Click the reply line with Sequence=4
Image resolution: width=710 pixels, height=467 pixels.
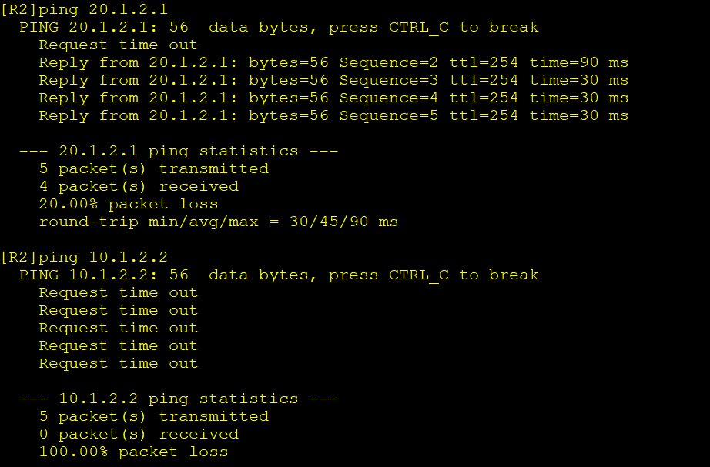(333, 98)
